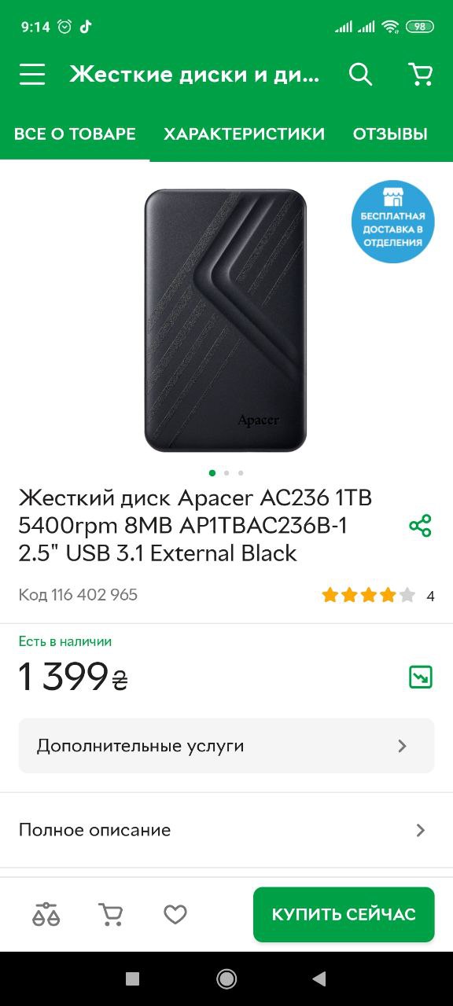Screen dimensions: 453x1006
Task: Add product to comparison scales icon
Action: (x=46, y=914)
